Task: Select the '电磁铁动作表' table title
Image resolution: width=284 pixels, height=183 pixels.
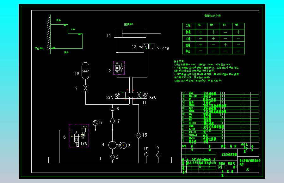Action: click(x=213, y=16)
